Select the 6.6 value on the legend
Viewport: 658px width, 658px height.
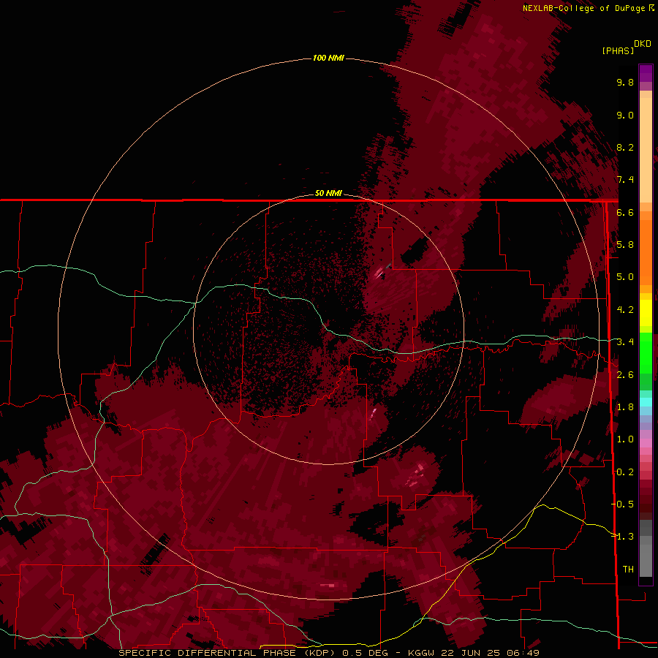point(625,212)
